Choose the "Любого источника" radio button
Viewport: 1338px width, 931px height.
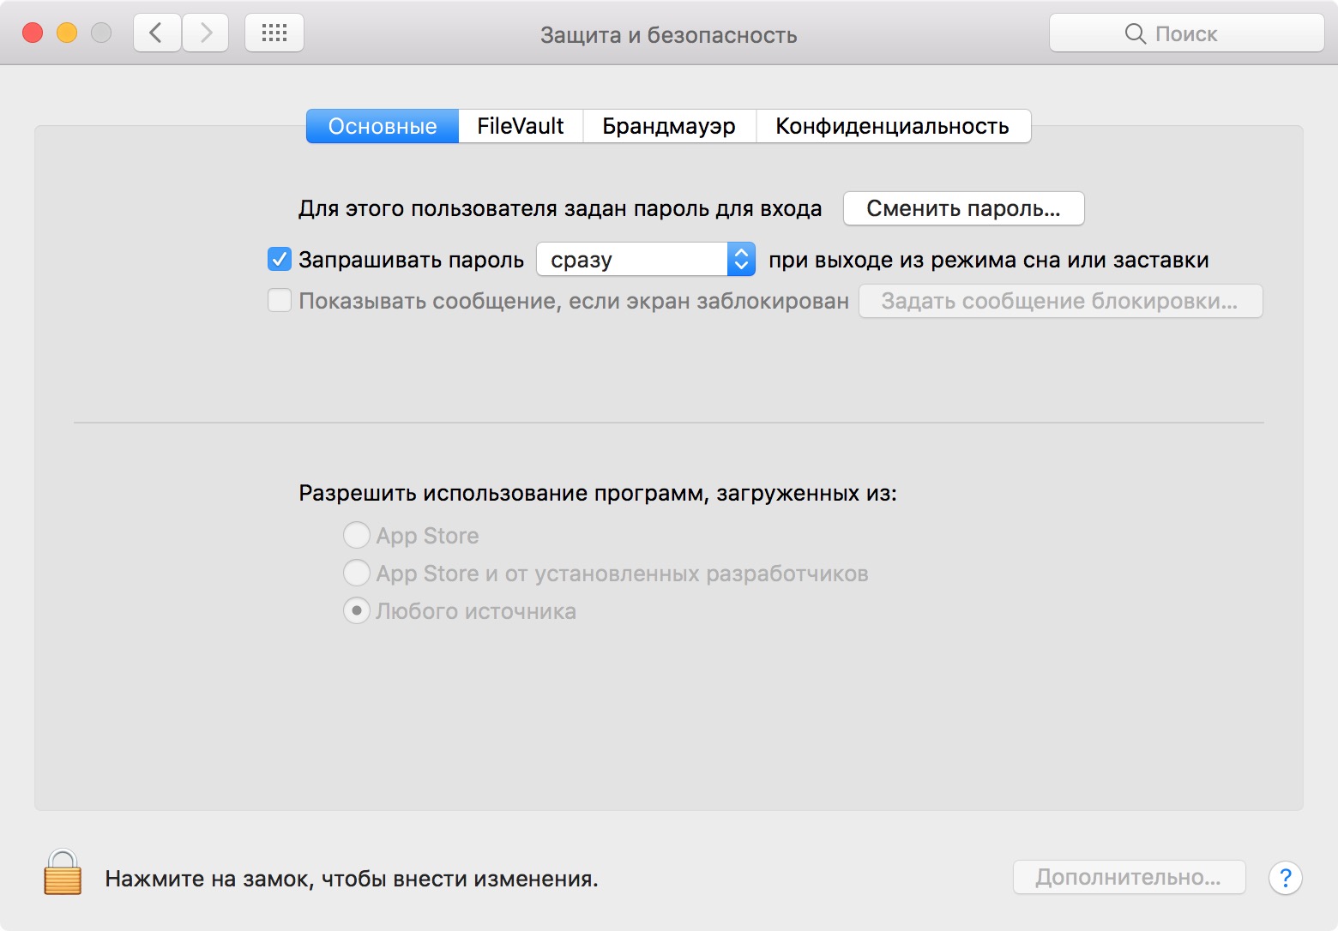coord(357,610)
